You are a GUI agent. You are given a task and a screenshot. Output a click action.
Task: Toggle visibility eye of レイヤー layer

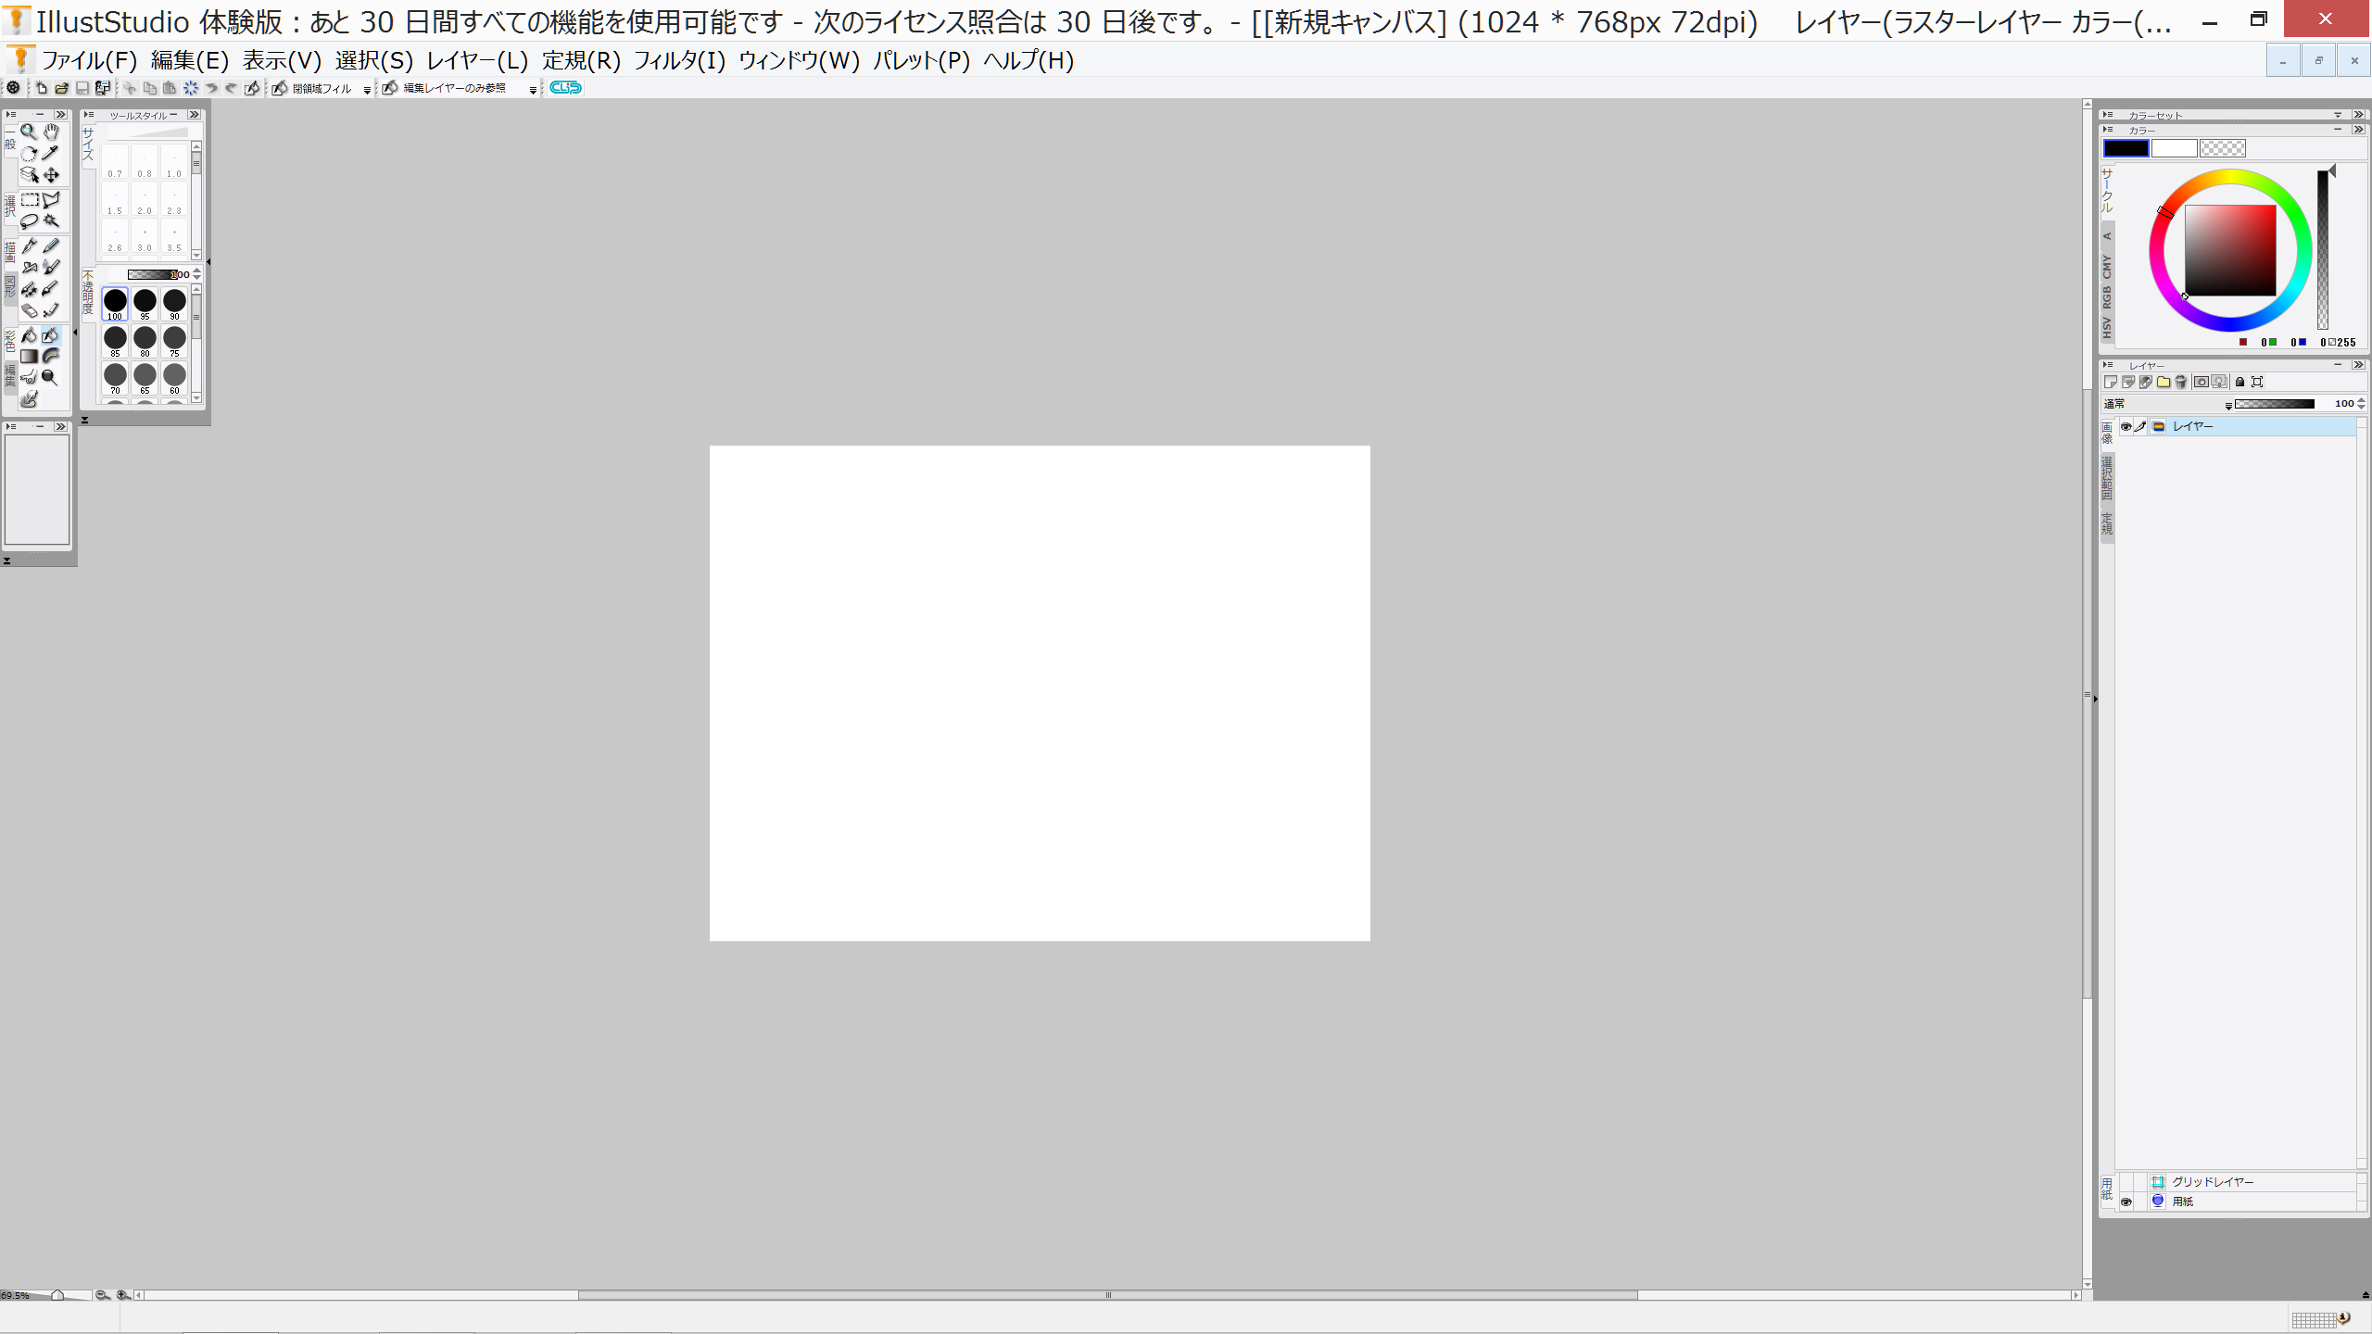[x=2126, y=426]
